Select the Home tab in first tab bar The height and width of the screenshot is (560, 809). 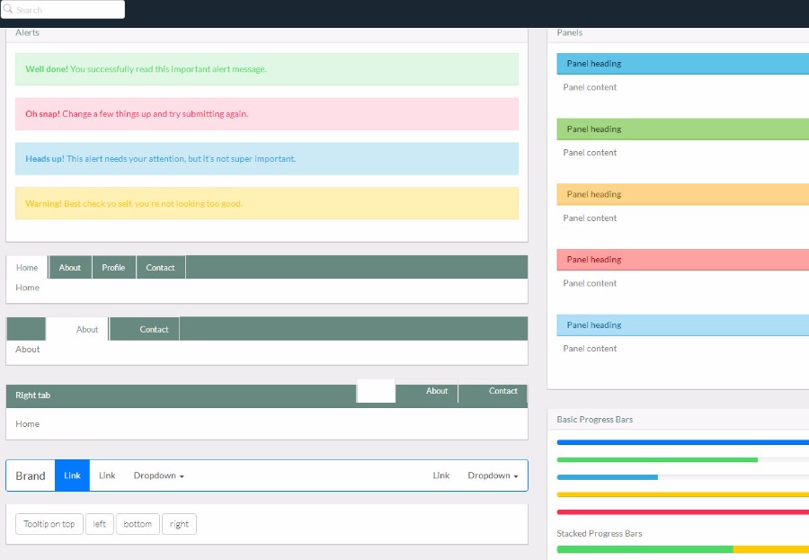(27, 267)
